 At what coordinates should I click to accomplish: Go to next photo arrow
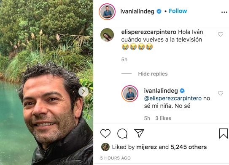coord(84,92)
